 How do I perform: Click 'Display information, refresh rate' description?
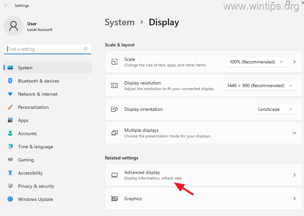[153, 178]
